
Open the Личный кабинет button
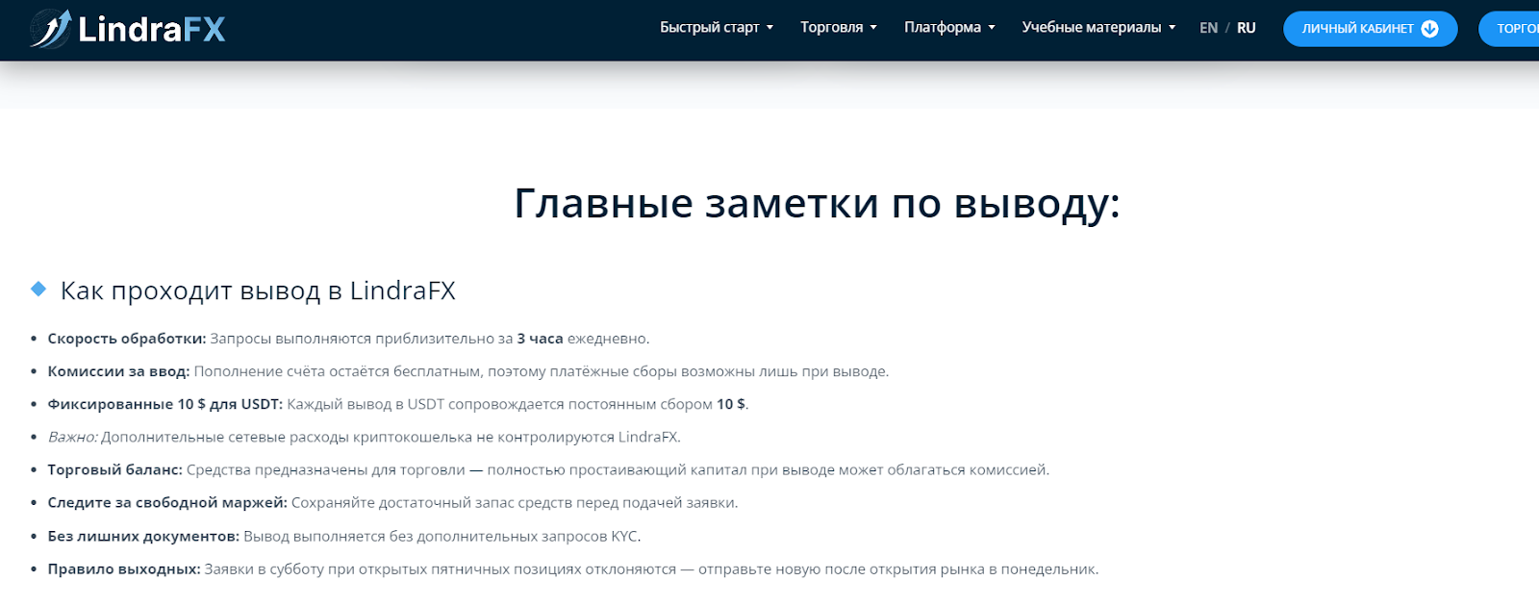(1370, 29)
